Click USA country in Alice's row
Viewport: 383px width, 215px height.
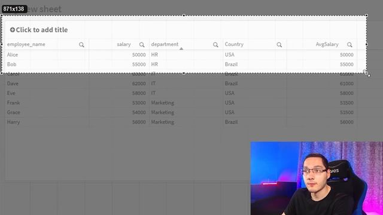[x=229, y=54]
